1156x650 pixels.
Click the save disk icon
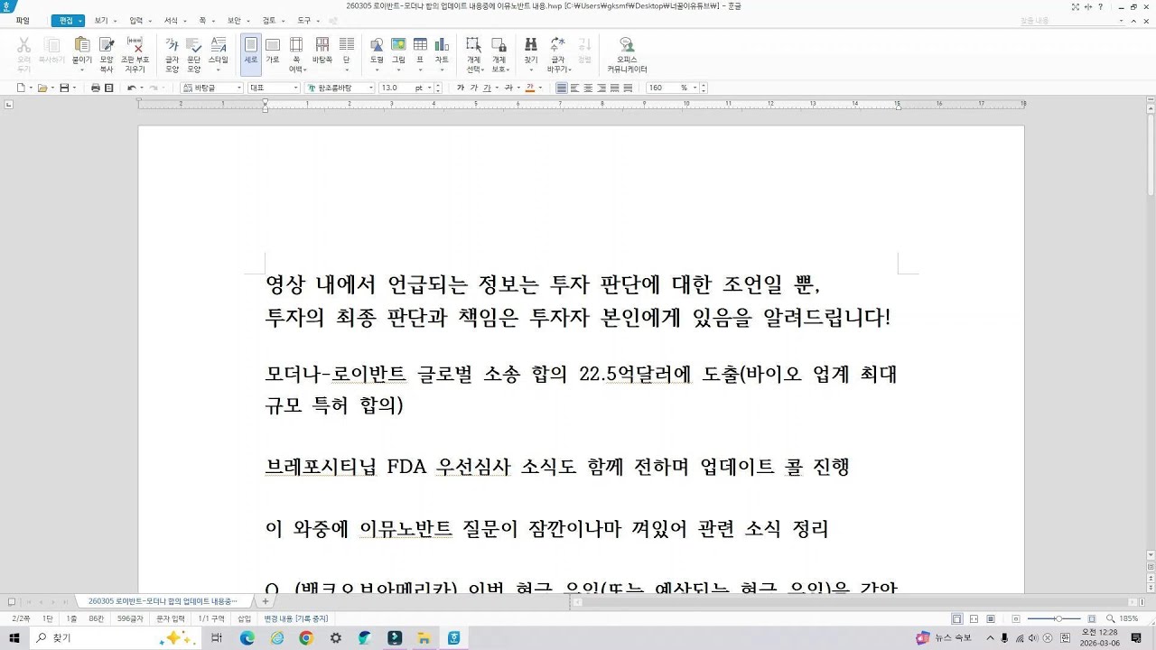[64, 88]
